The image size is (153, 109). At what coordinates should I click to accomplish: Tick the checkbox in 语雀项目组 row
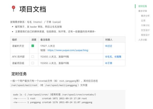[33, 63]
